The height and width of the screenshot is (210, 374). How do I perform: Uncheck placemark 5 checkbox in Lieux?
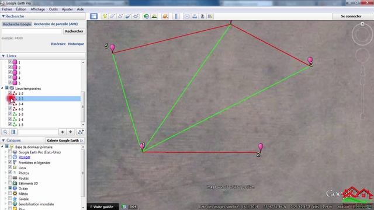(x=10, y=83)
